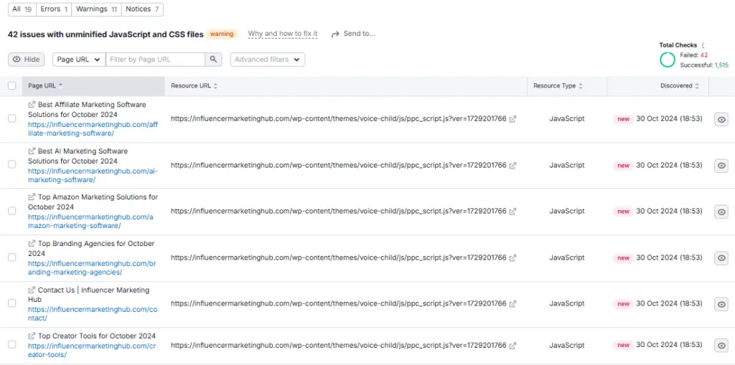This screenshot has height=365, width=735.
Task: Check the Best AI Marketing Software row
Action: click(11, 164)
